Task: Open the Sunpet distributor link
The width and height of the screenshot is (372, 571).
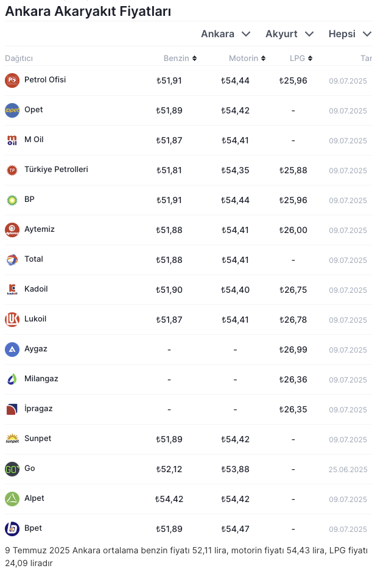Action: (x=38, y=439)
